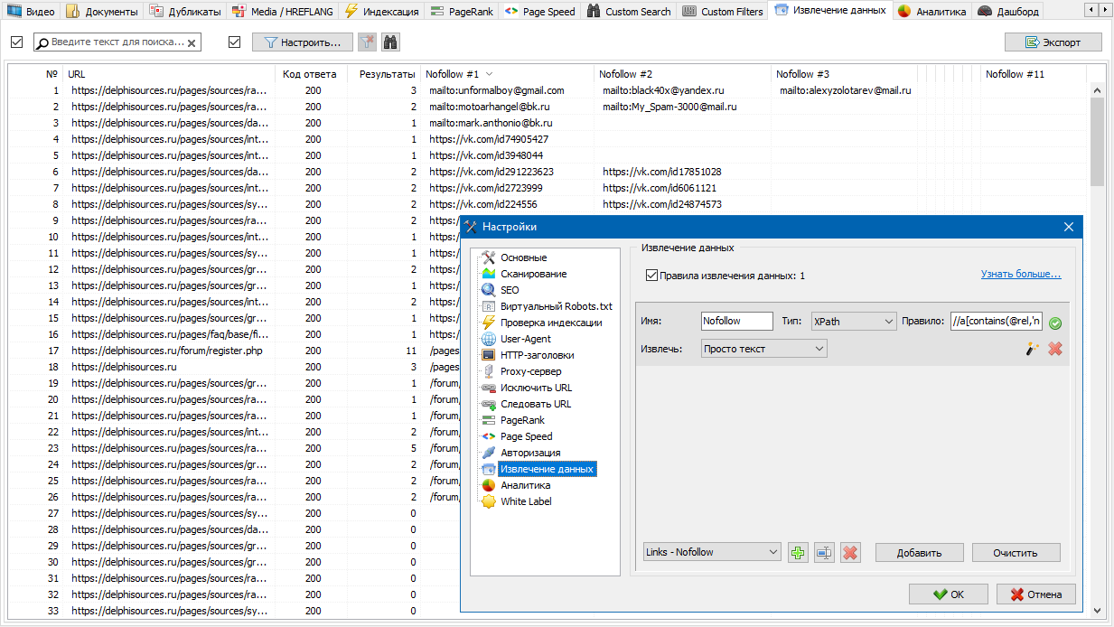Click the clear filter funnel icon

367,42
